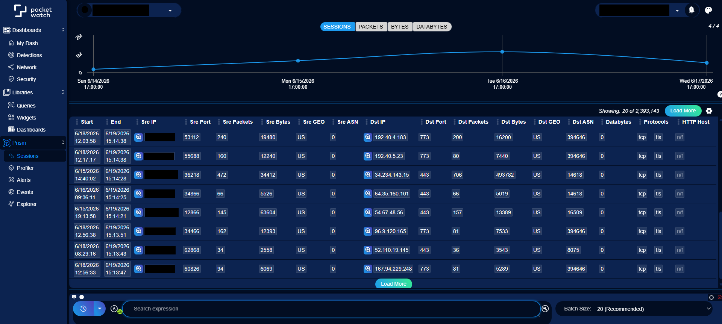Inspect source IP of the 09:36:11 session
The height and width of the screenshot is (324, 722).
pos(139,194)
